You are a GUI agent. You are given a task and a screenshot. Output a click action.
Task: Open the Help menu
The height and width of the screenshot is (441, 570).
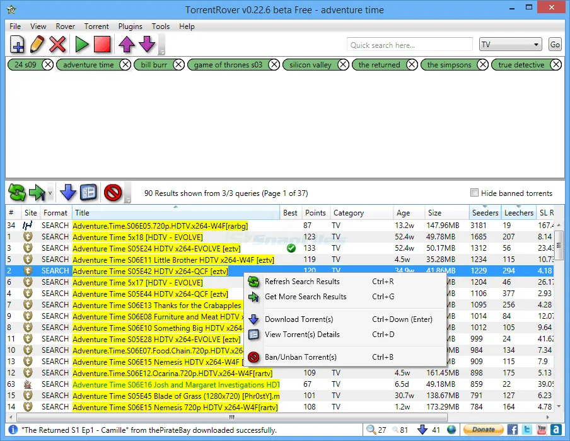point(187,26)
